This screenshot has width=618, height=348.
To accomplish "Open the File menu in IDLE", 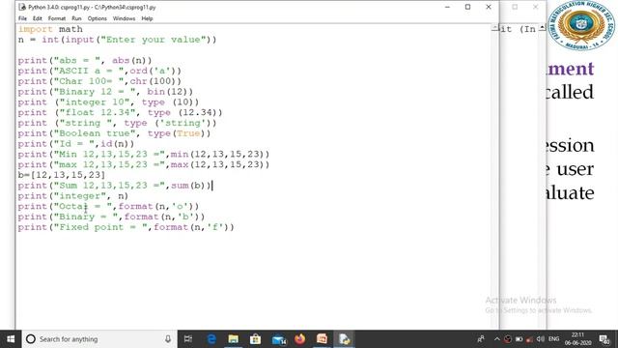I will (x=22, y=18).
